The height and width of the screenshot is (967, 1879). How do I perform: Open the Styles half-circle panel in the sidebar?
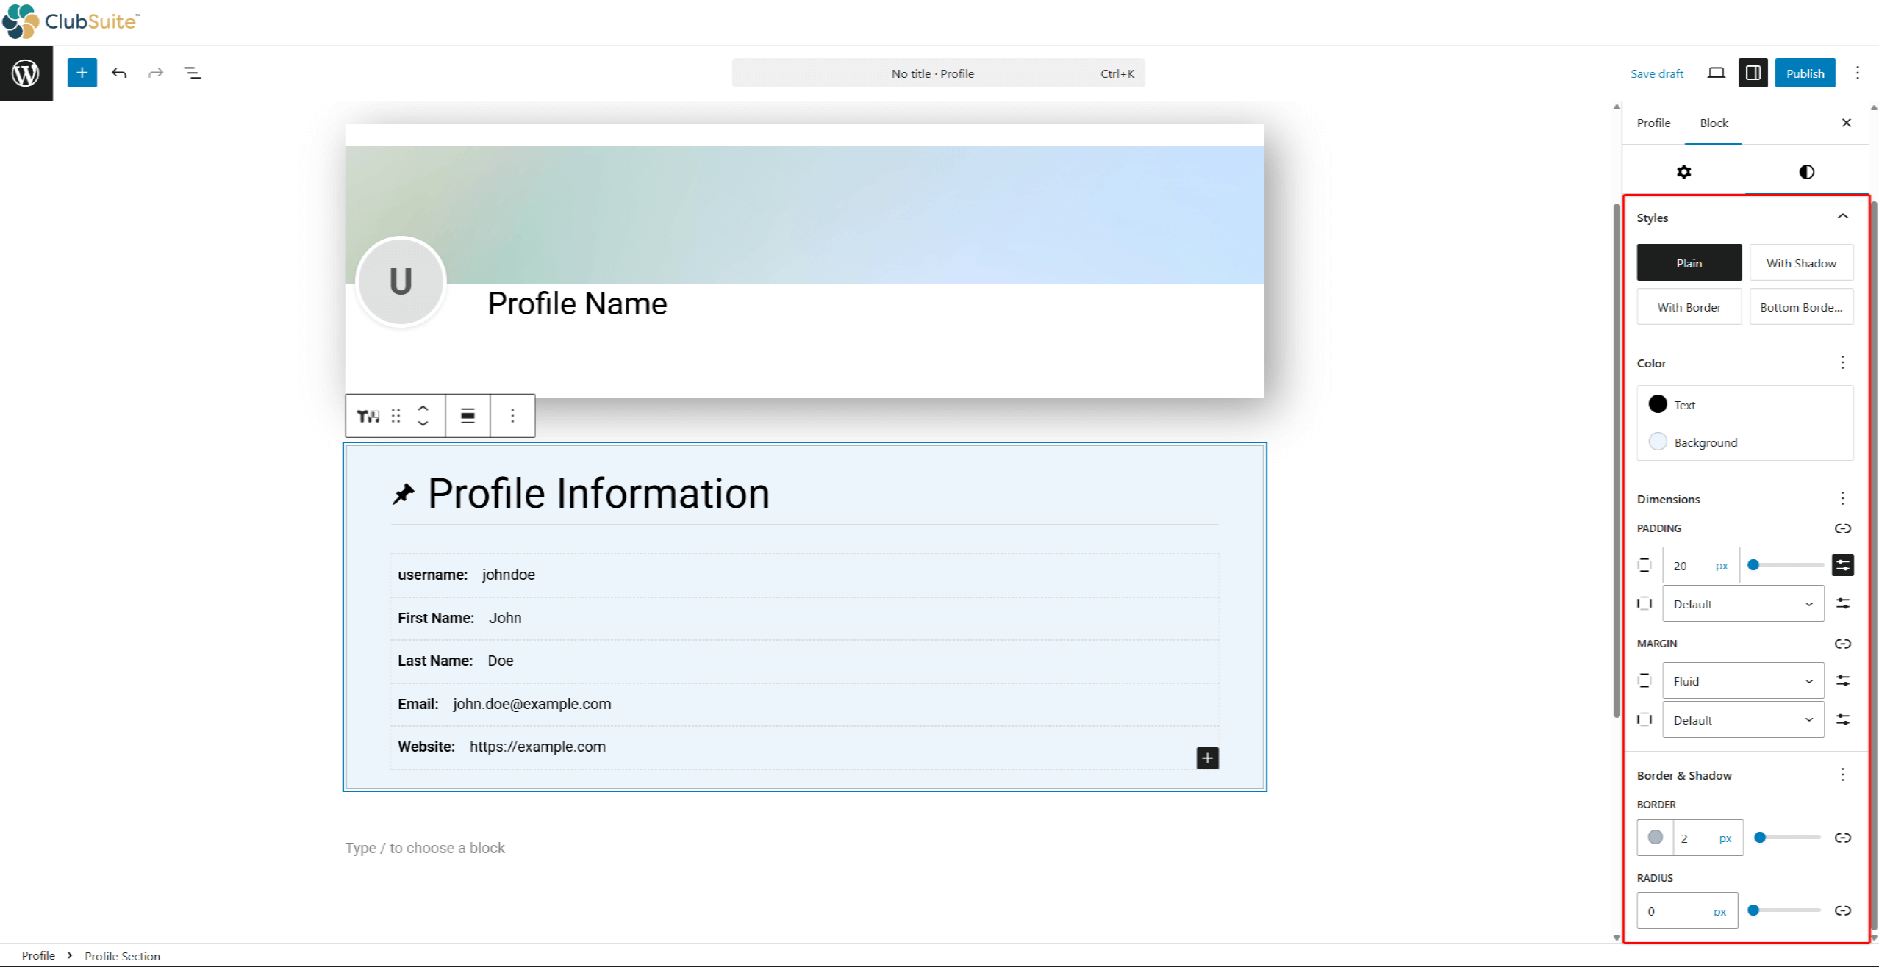(1807, 171)
